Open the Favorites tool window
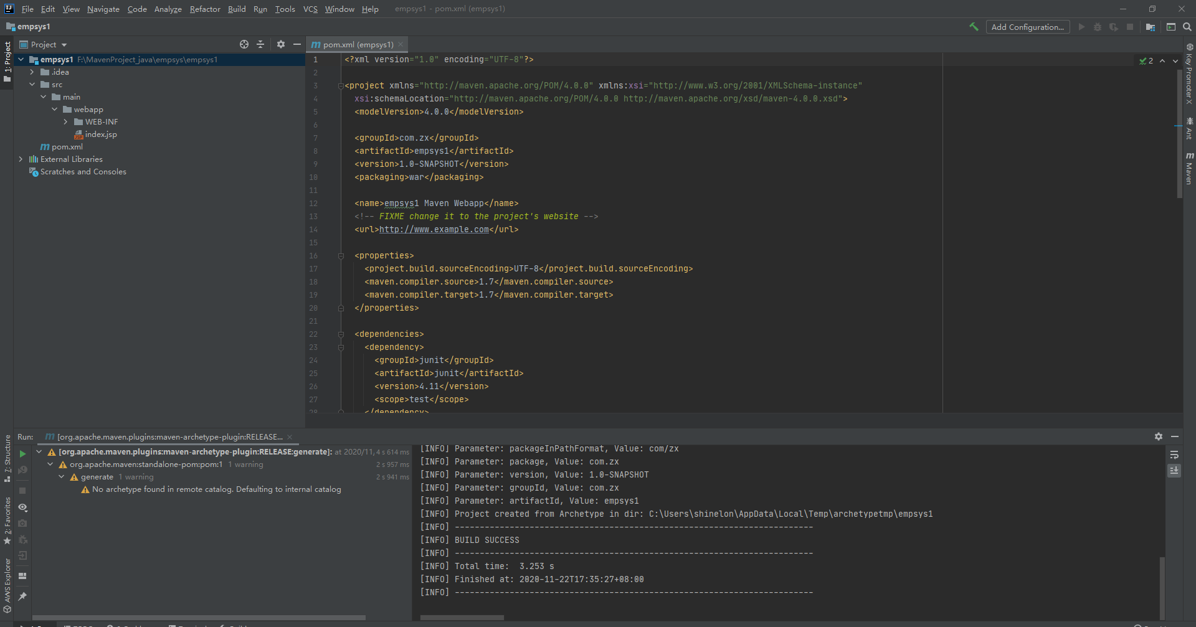 pos(7,521)
